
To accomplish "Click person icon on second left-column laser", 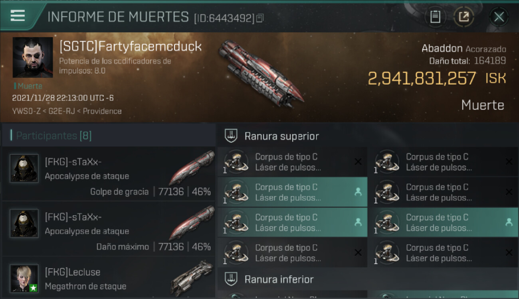I will point(358,192).
